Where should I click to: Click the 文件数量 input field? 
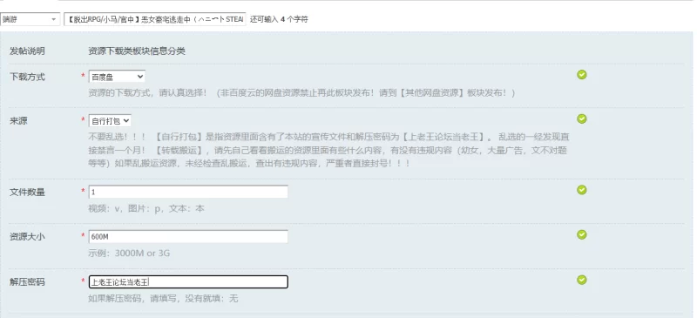tap(188, 192)
